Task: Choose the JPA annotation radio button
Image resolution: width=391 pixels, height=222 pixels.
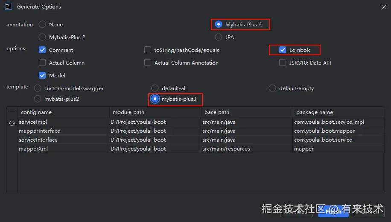Action: [x=219, y=37]
